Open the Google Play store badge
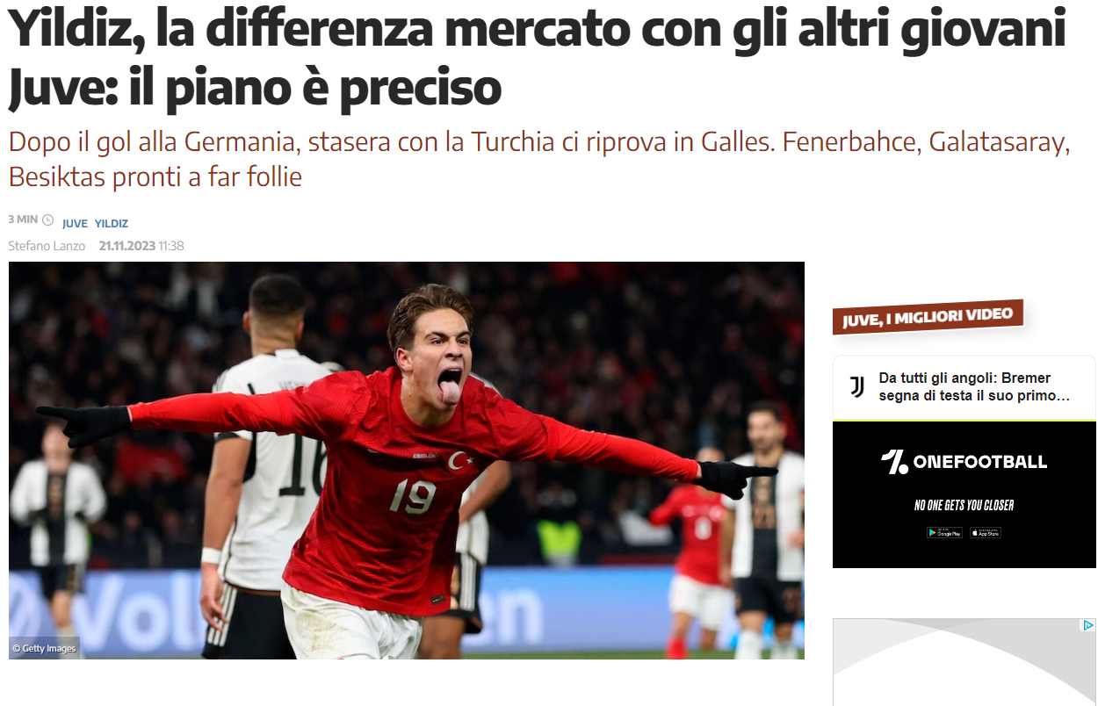 (944, 532)
